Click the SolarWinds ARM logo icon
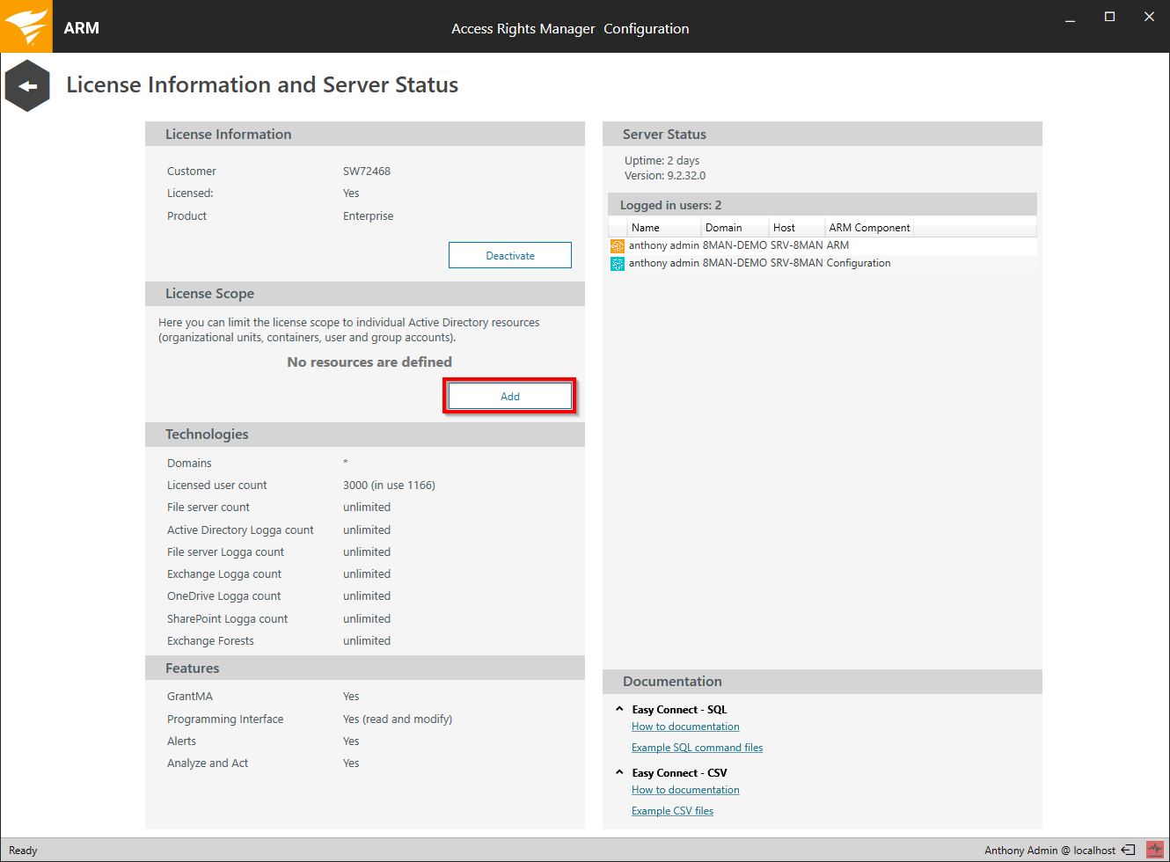The height and width of the screenshot is (862, 1170). click(x=26, y=26)
